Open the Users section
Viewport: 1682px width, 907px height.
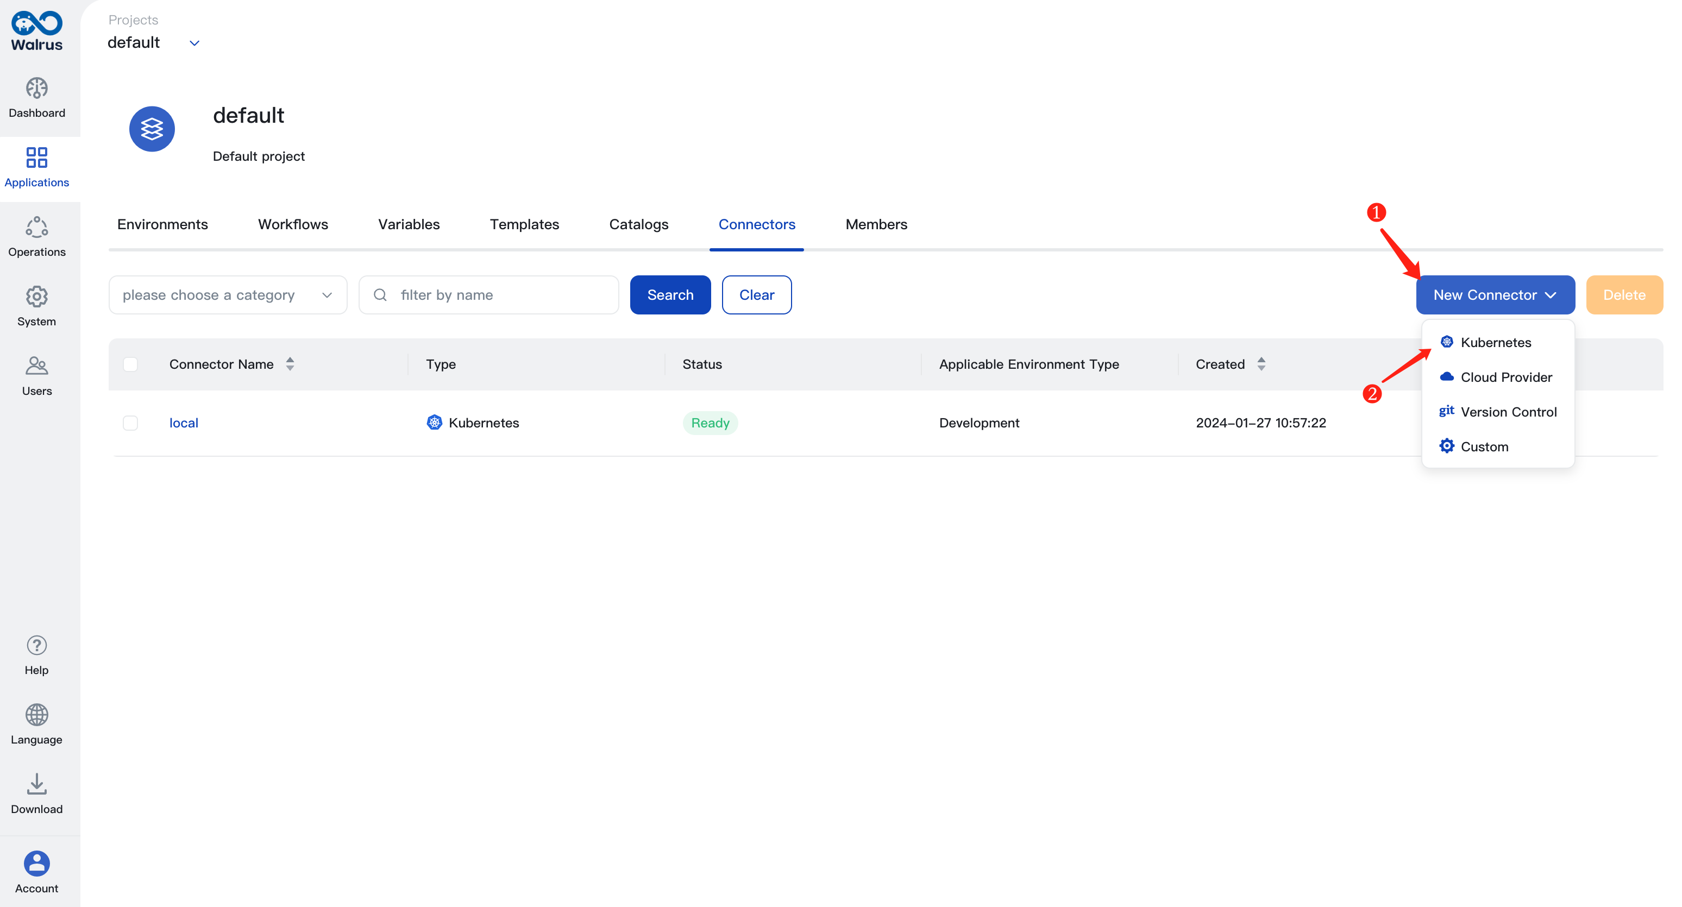(36, 376)
